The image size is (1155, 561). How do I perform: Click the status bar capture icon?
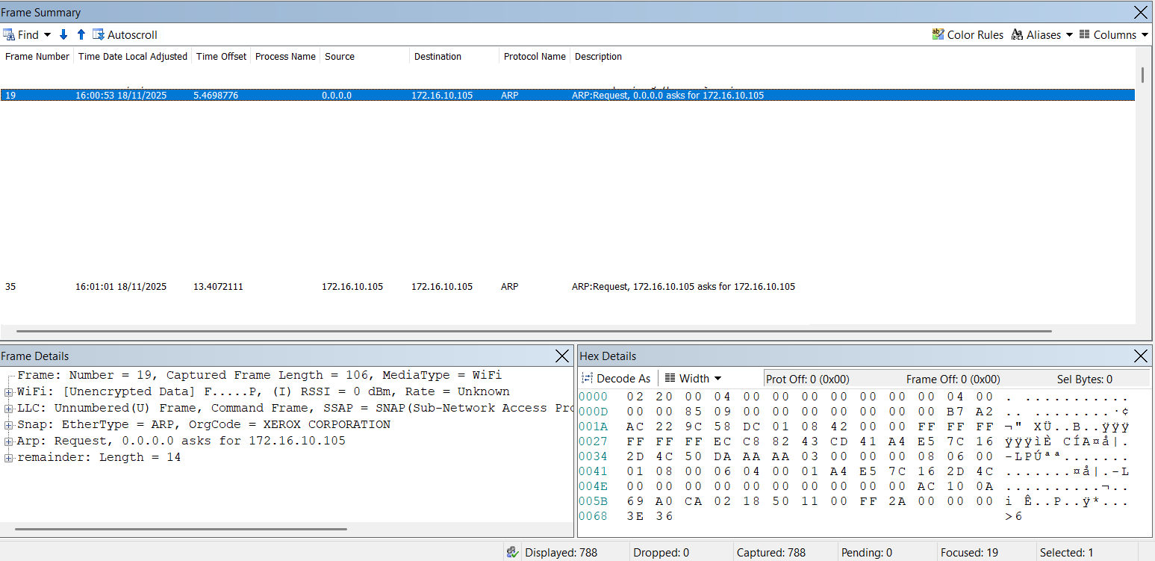pyautogui.click(x=512, y=553)
